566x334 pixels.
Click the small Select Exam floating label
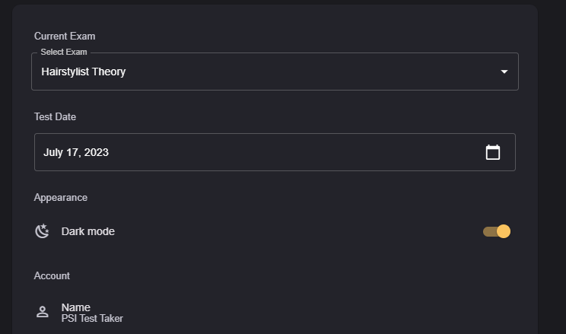click(x=64, y=52)
